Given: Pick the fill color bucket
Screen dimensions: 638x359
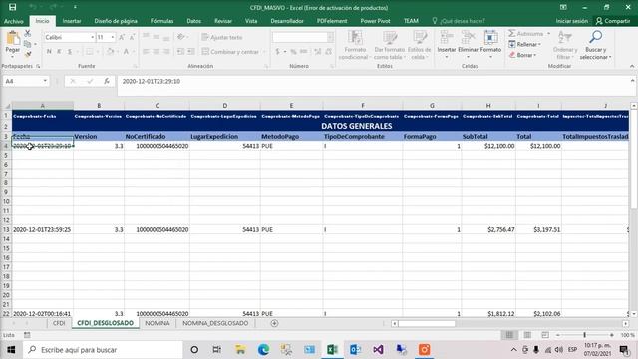Looking at the screenshot, I should (110, 51).
